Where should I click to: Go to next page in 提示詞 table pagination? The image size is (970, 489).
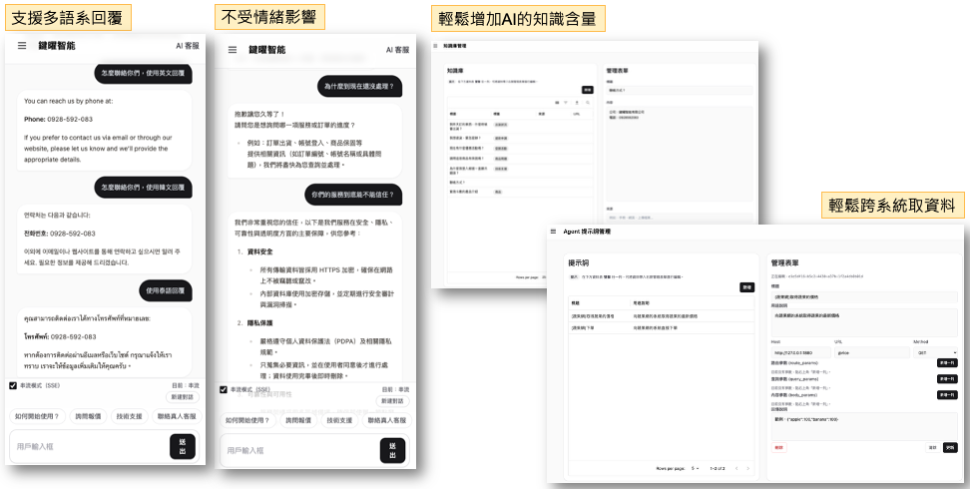point(748,468)
